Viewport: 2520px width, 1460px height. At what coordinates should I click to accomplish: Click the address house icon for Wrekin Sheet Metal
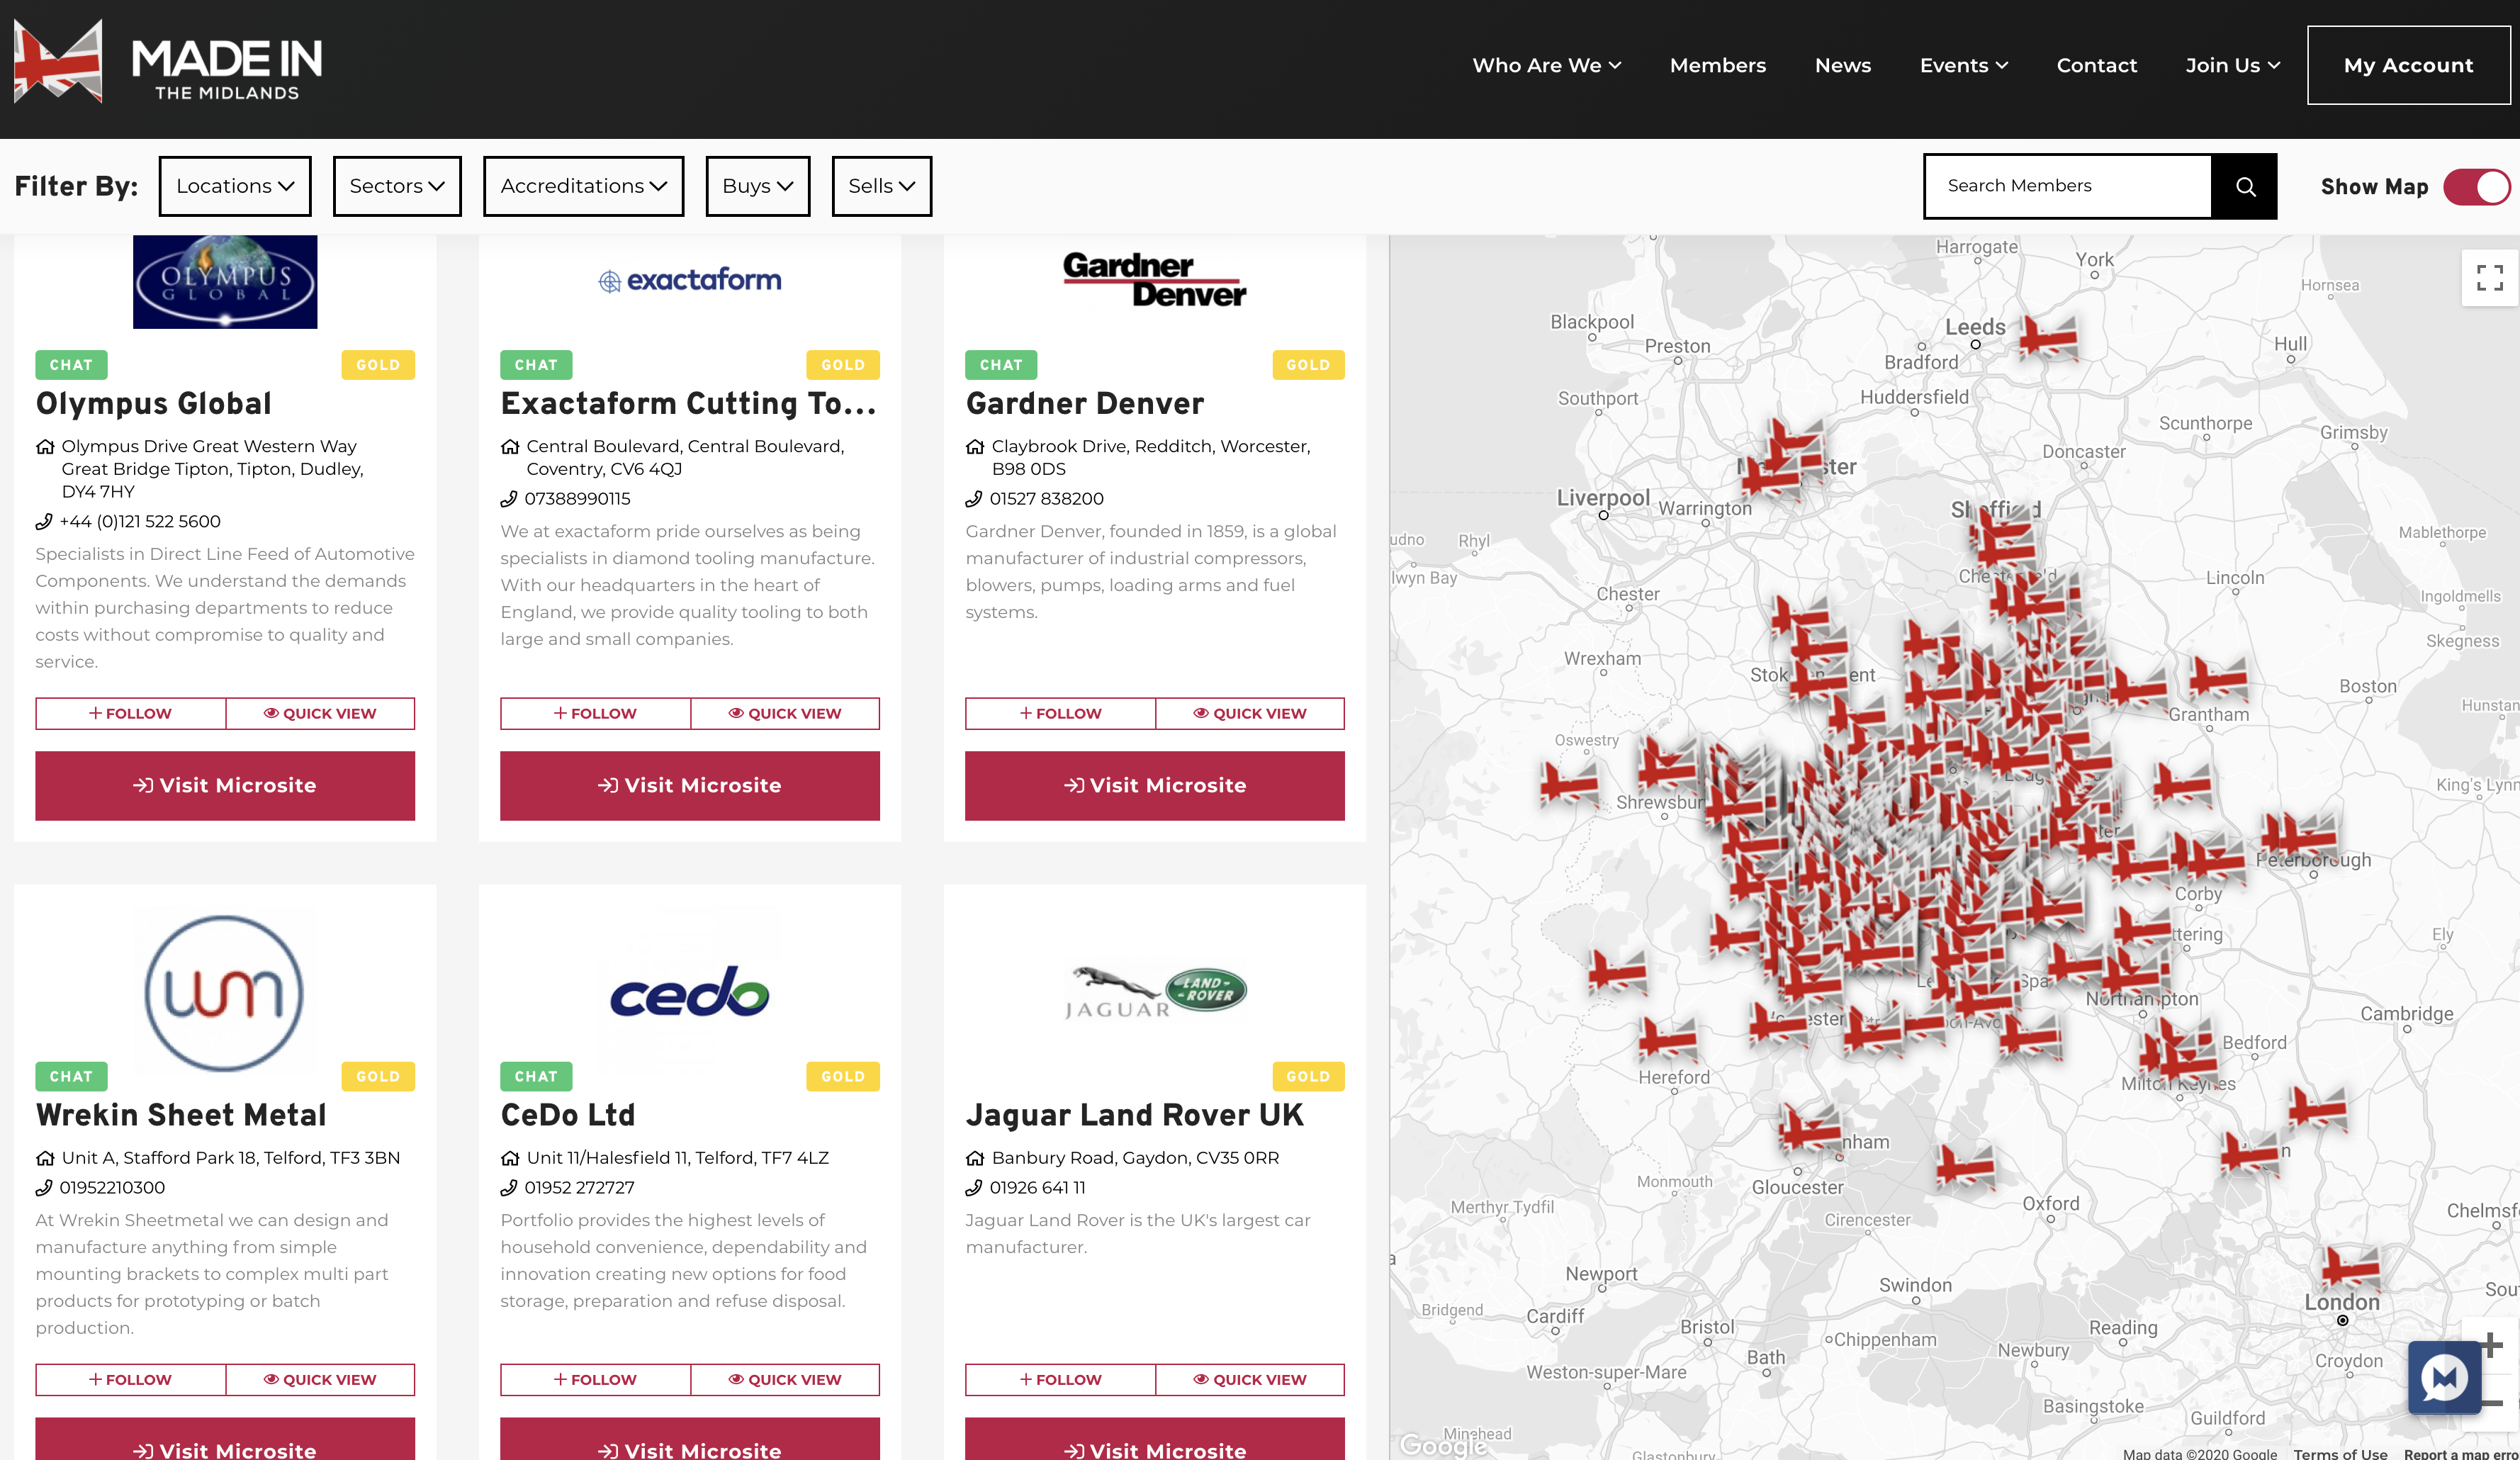pyautogui.click(x=45, y=1157)
